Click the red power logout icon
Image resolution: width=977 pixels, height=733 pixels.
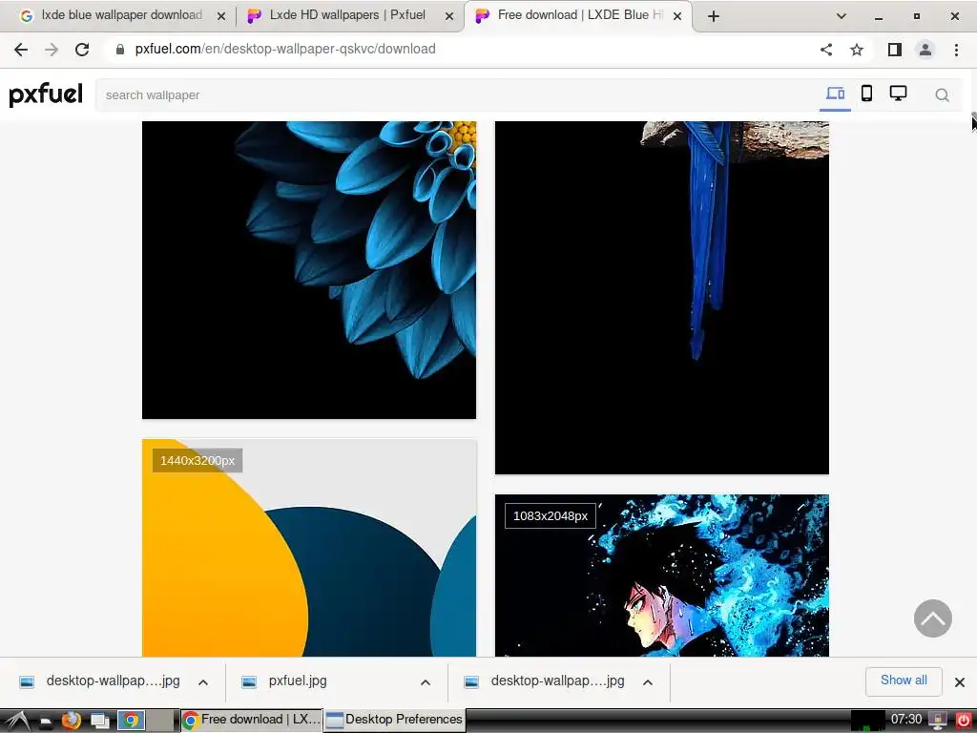click(963, 721)
